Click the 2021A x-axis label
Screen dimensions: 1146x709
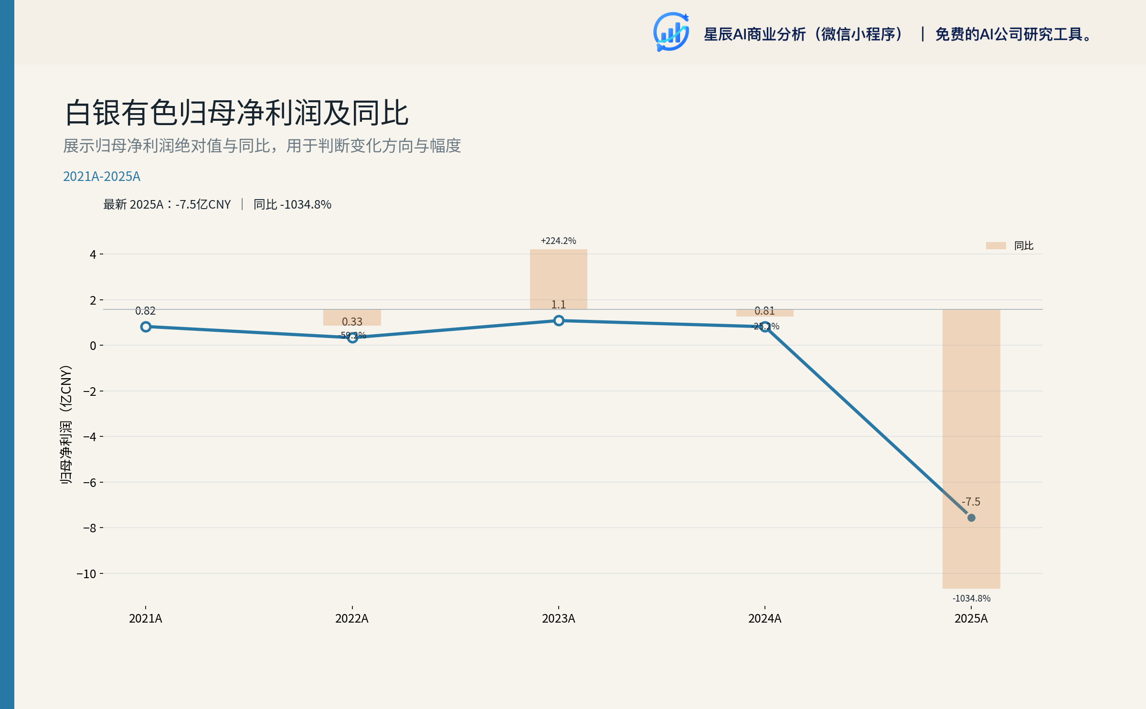click(x=146, y=618)
